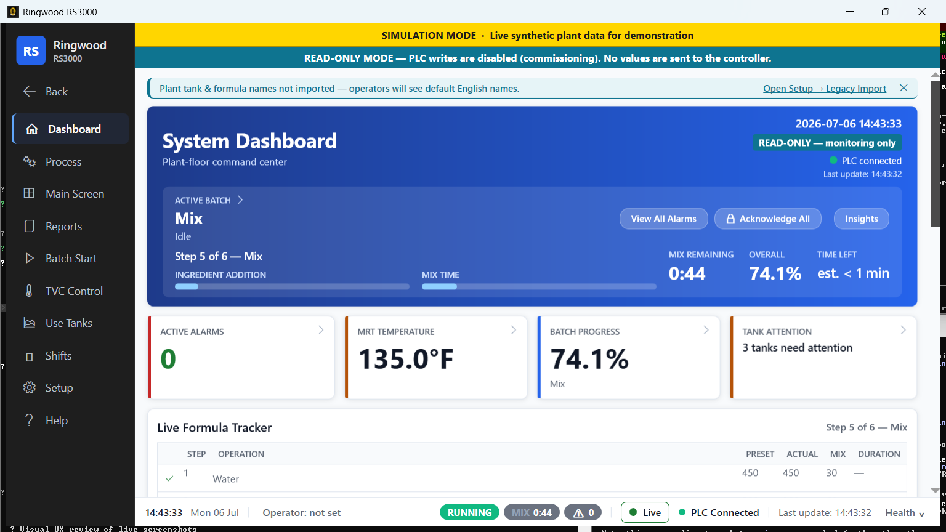Open the Process menu item
Image resolution: width=946 pixels, height=532 pixels.
pyautogui.click(x=70, y=161)
